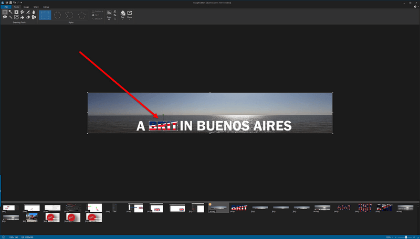420x239 pixels.
Task: Click the zoom out minus button
Action: [x=396, y=237]
